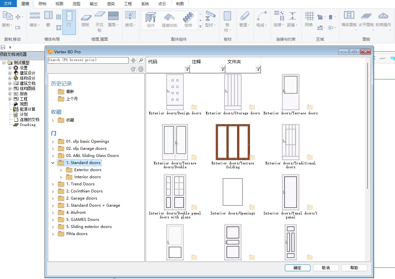Select the 门 door tool in ribbon
Viewport: 395px width, 279px height.
coord(69,22)
